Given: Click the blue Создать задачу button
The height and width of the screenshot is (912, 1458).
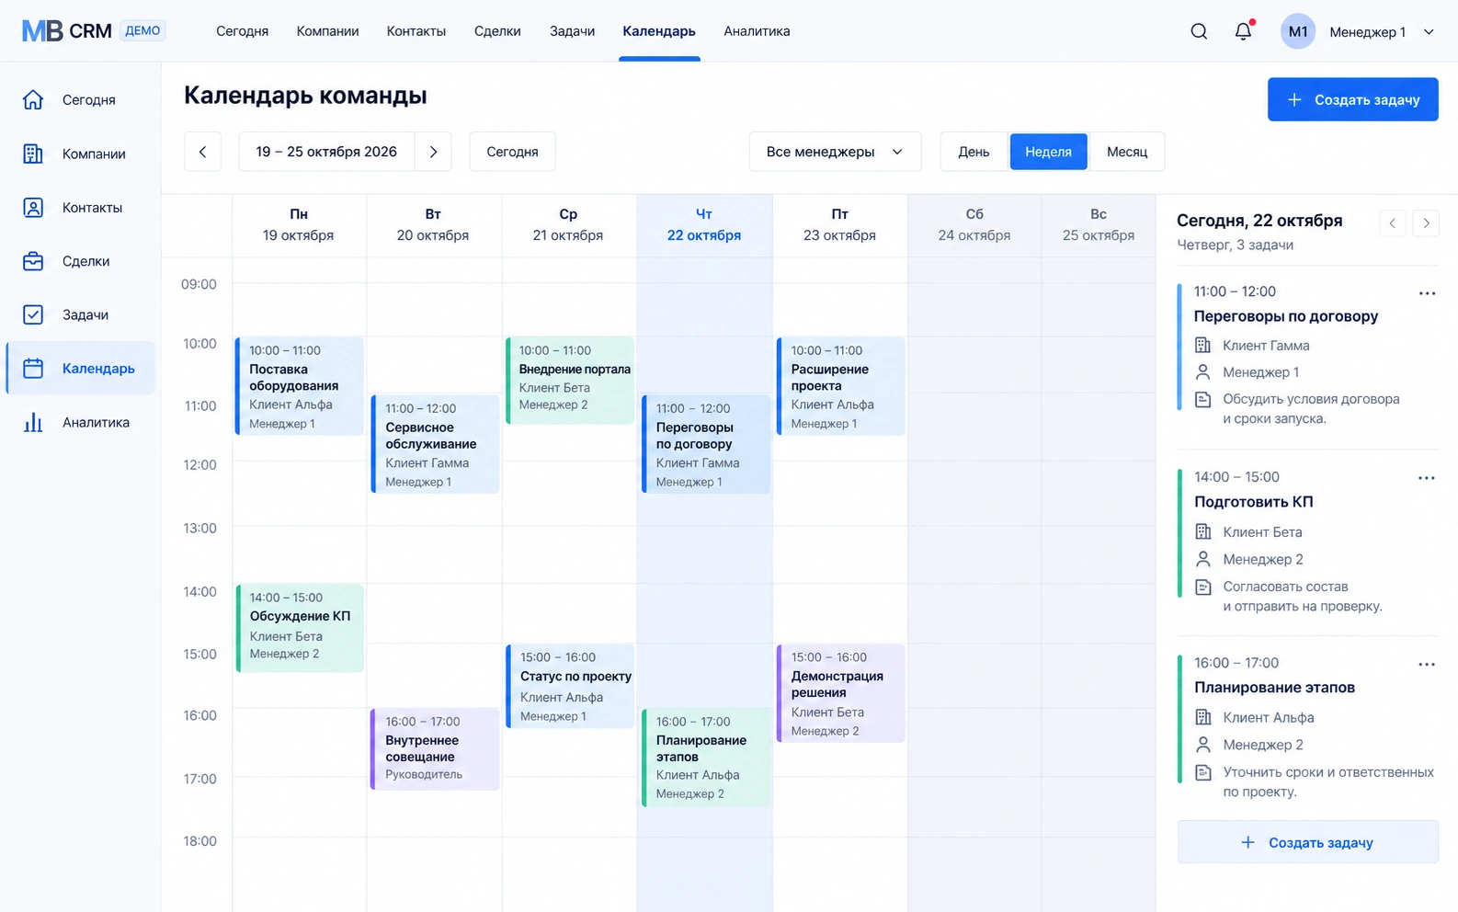Looking at the screenshot, I should pyautogui.click(x=1352, y=99).
